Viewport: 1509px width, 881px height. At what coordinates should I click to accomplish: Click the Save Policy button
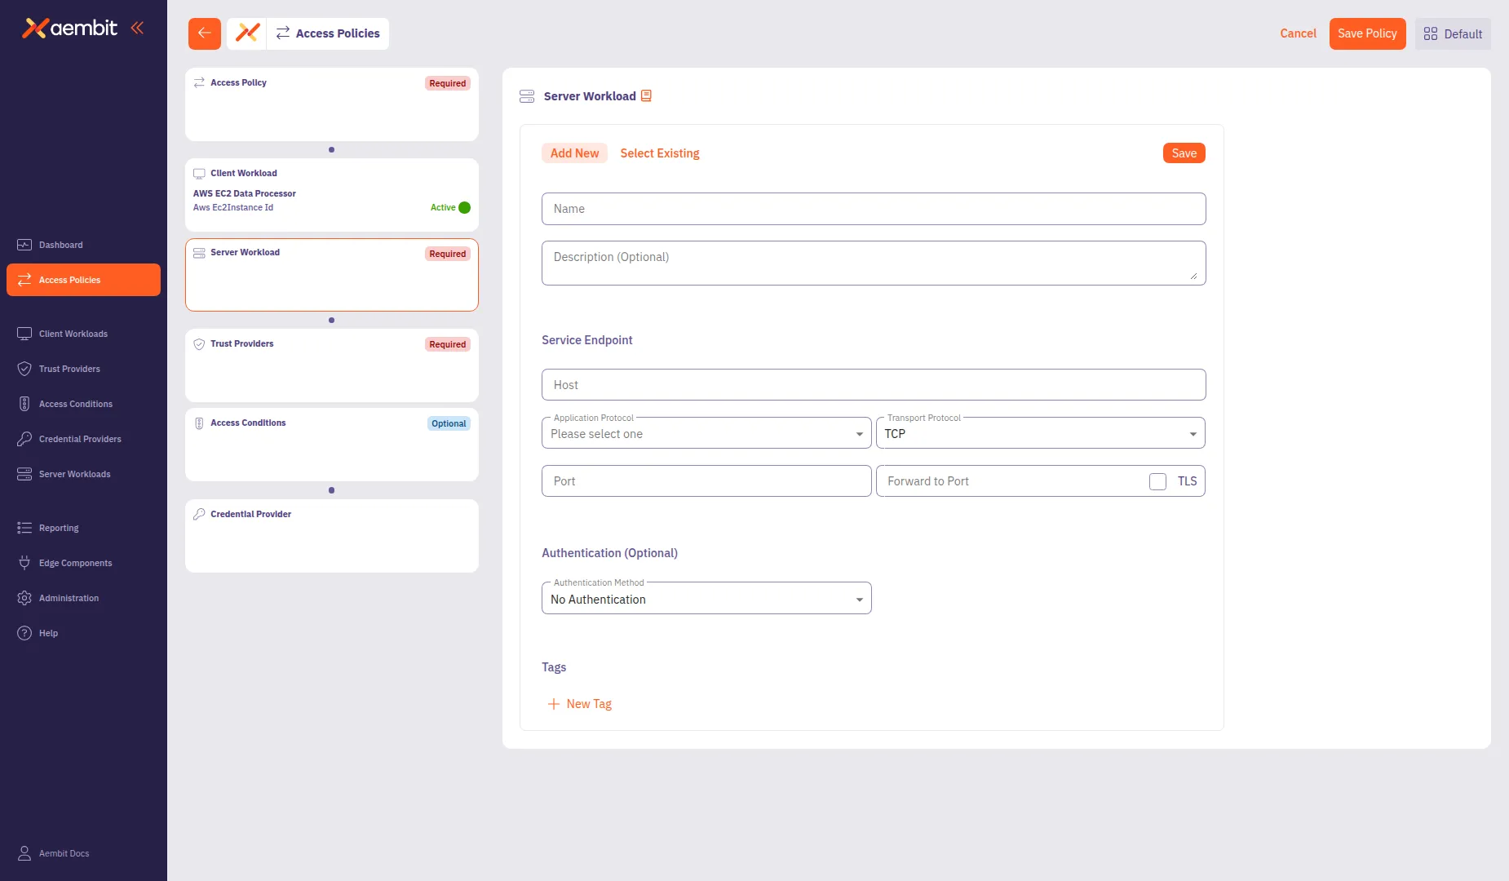click(1367, 33)
